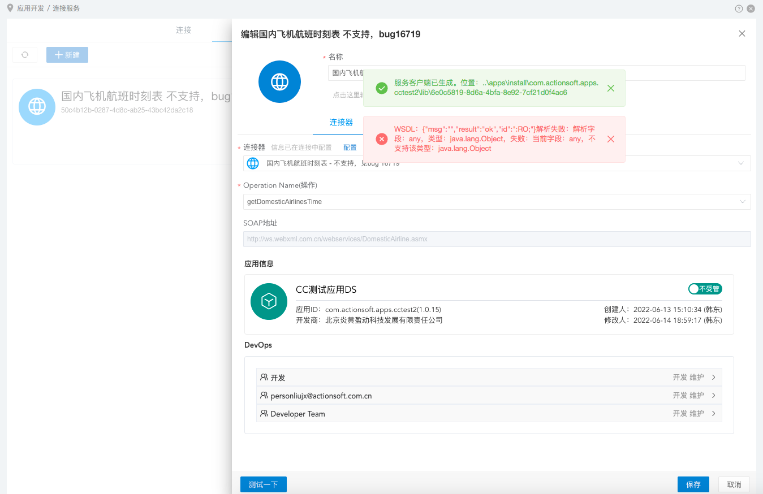Toggle the 不受管 switch
The image size is (763, 494).
pyautogui.click(x=705, y=289)
